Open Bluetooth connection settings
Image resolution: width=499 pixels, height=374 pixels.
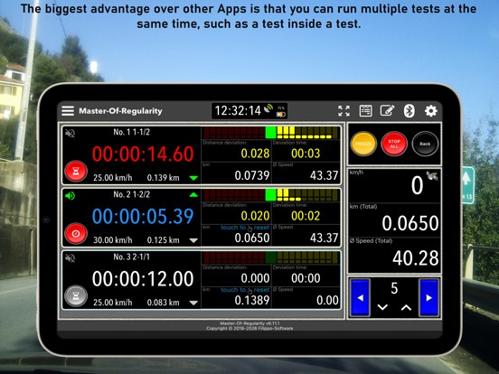409,111
